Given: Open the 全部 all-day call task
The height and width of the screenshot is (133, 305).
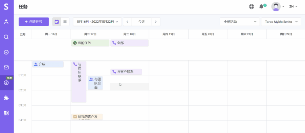Looking at the screenshot, I should click(130, 43).
